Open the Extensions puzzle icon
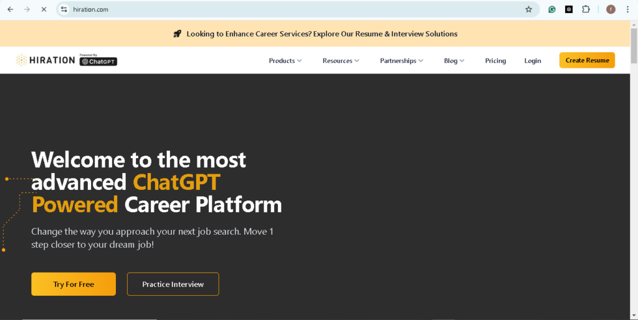638x320 pixels. point(586,9)
